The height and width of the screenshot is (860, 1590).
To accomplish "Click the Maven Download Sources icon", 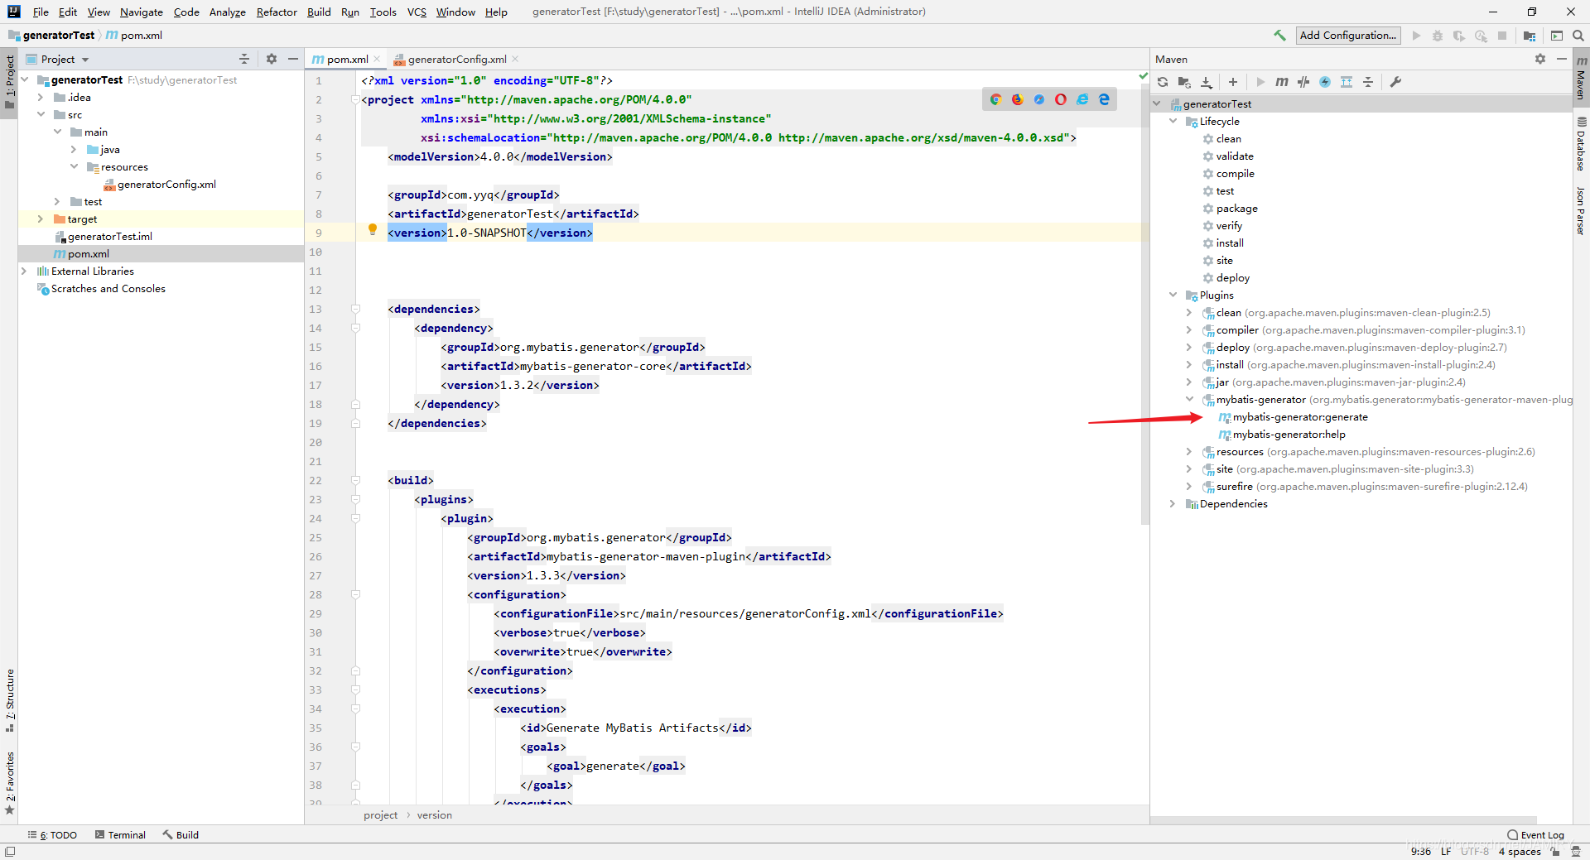I will pos(1207,82).
